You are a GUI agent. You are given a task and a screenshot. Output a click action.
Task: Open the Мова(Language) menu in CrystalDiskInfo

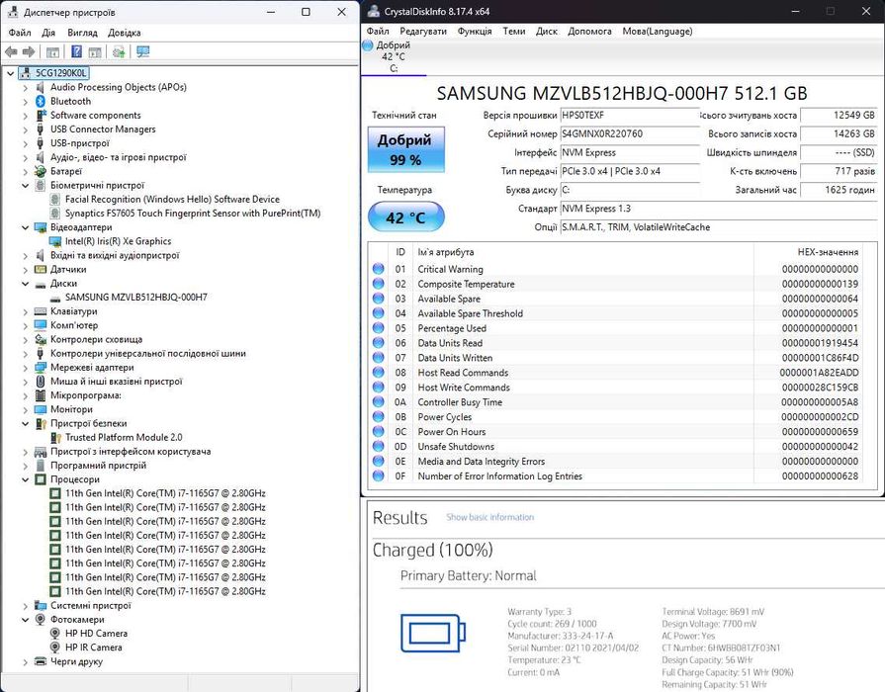click(658, 31)
